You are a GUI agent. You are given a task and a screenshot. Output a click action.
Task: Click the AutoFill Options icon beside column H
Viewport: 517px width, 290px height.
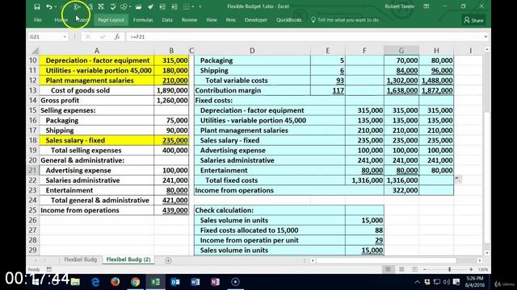click(458, 180)
